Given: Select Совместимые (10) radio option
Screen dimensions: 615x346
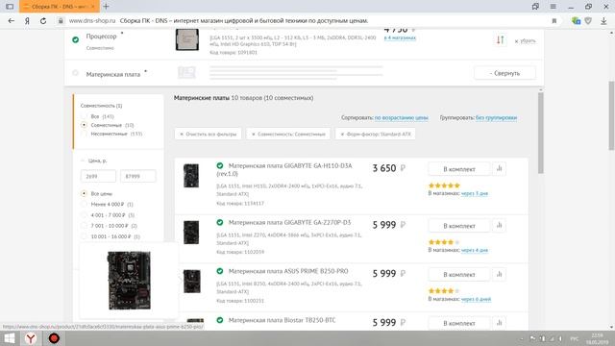Looking at the screenshot, I should 84,125.
